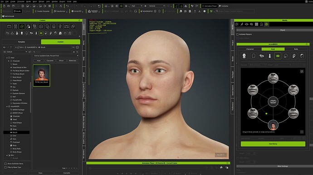Open the General dropdown in top toolbar
This screenshot has height=175, width=313.
pos(157,6)
